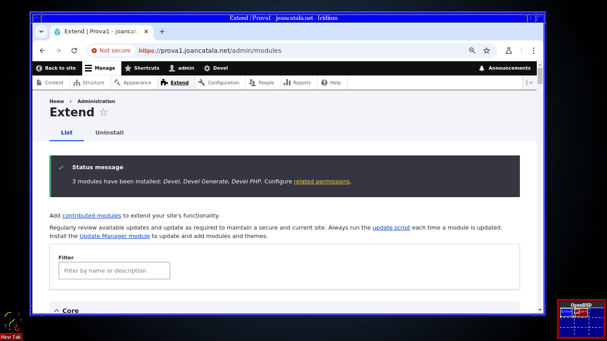
Task: Click the window title bar left menu button
Action: coord(36,18)
